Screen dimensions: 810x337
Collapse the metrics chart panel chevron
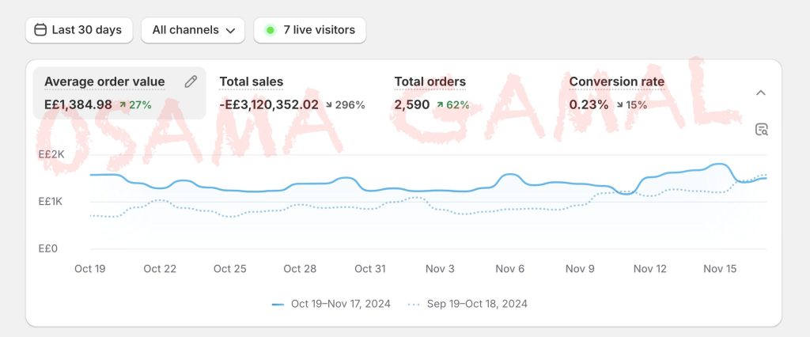[761, 93]
